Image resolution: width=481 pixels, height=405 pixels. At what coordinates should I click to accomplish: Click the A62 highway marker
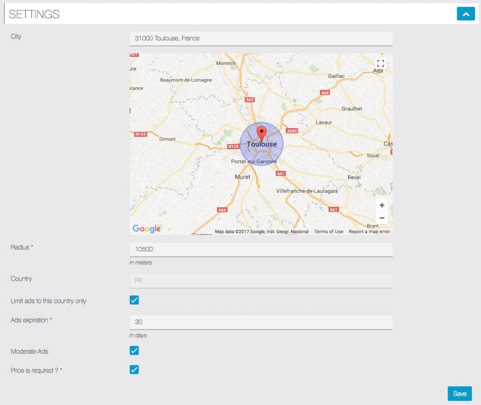pos(250,99)
